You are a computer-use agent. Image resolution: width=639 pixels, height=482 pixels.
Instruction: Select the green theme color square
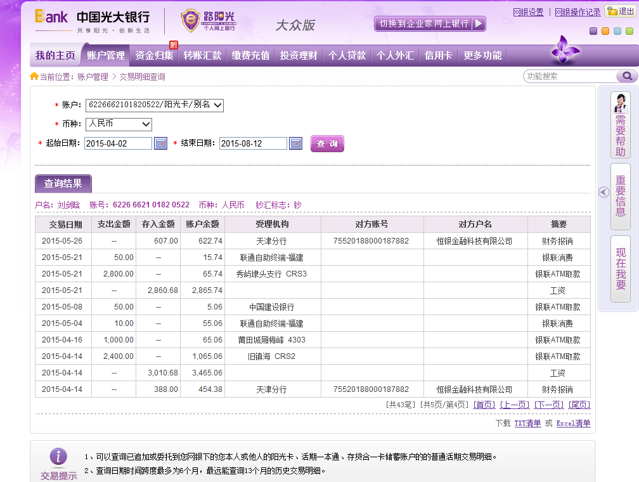point(629,31)
